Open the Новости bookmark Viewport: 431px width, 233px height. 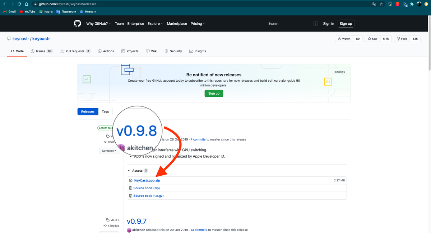88,11
